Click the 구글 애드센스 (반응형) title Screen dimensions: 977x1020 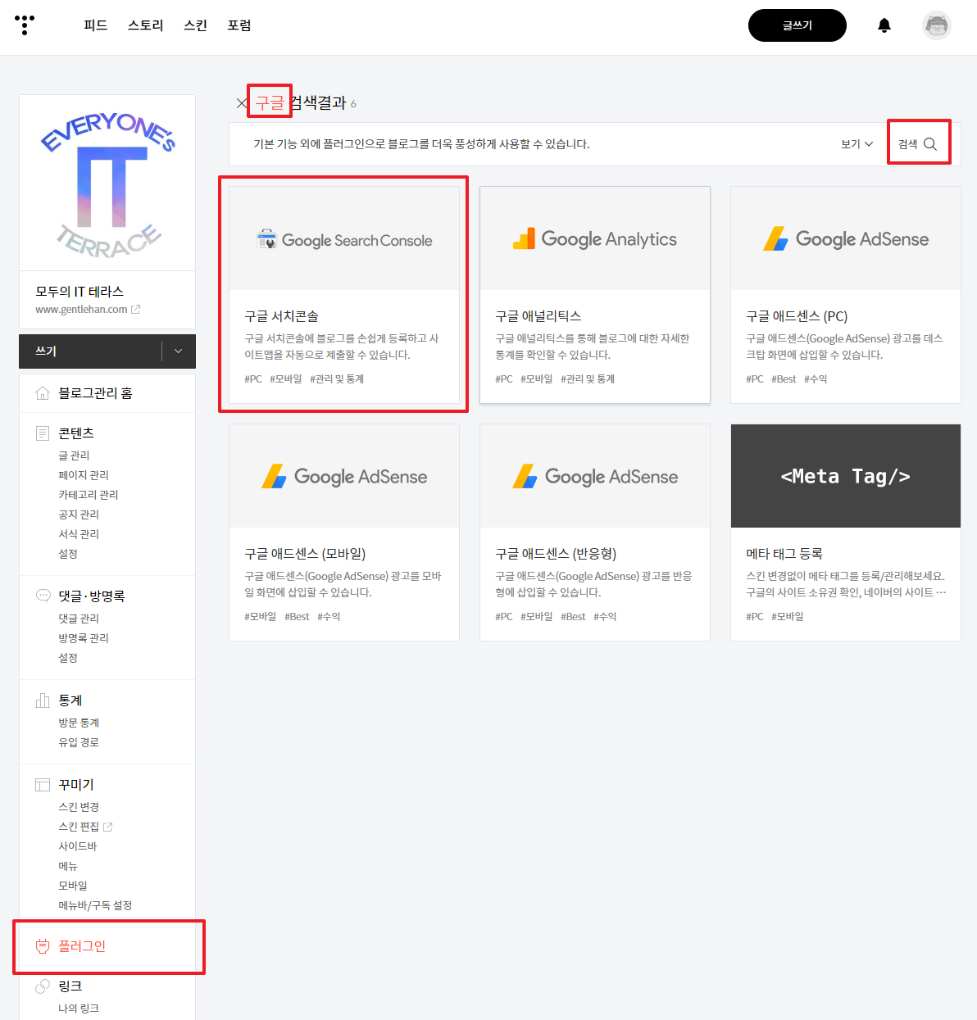click(x=556, y=554)
